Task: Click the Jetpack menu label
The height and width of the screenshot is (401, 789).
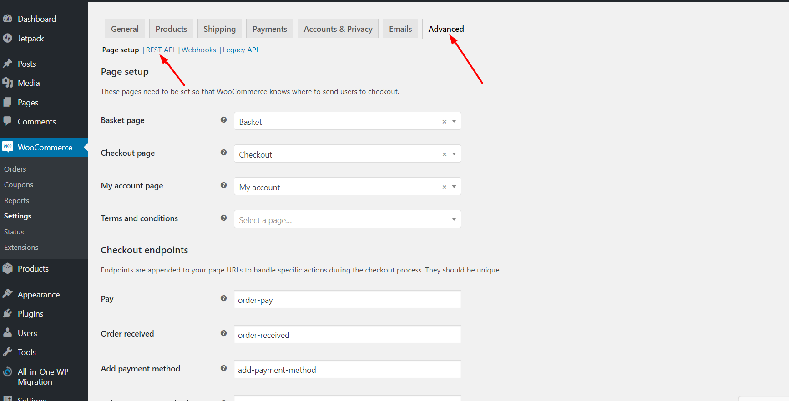Action: [31, 39]
